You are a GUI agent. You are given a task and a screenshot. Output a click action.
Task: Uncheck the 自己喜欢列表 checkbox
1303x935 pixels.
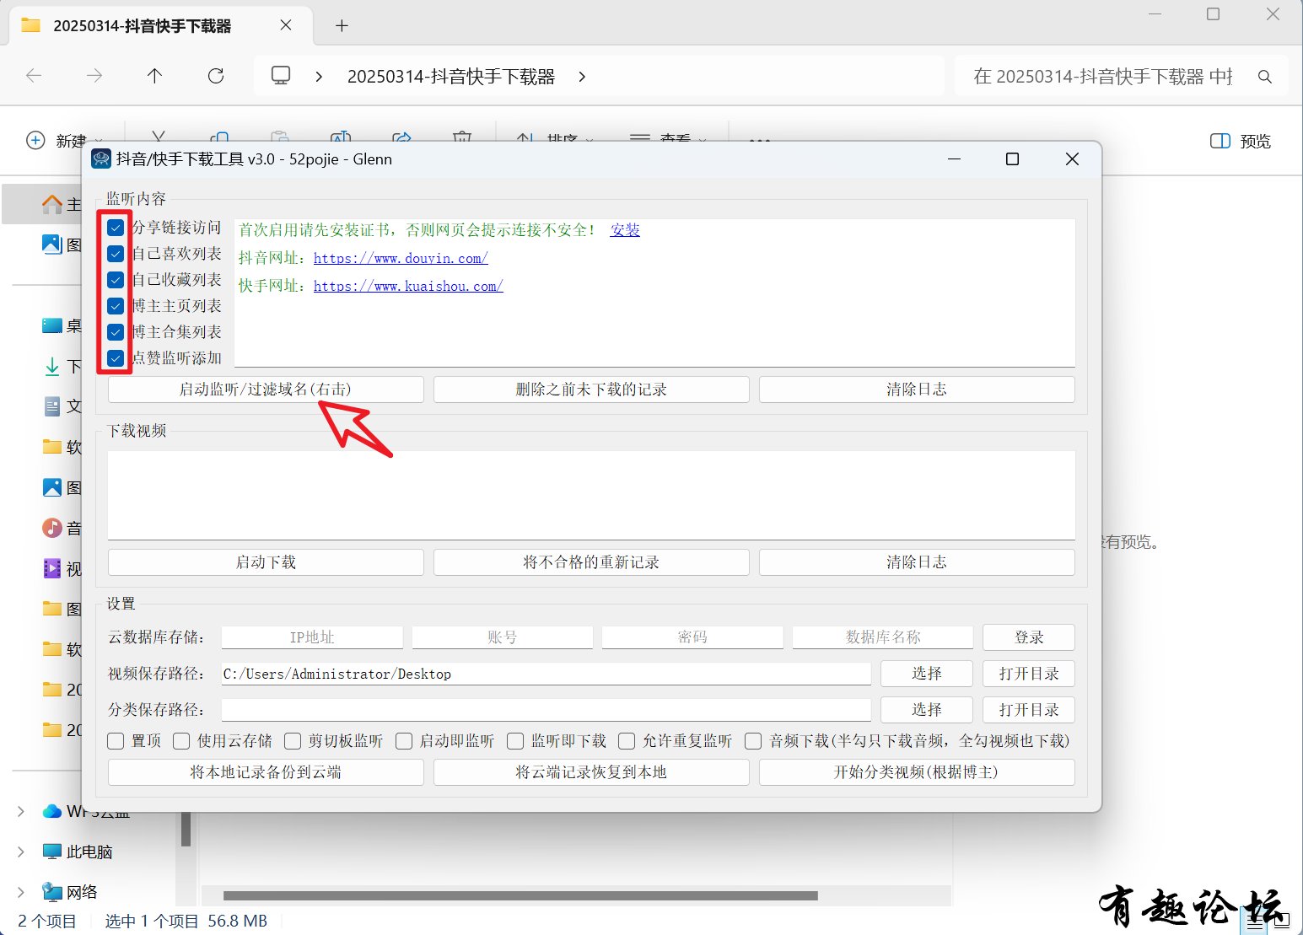(116, 254)
